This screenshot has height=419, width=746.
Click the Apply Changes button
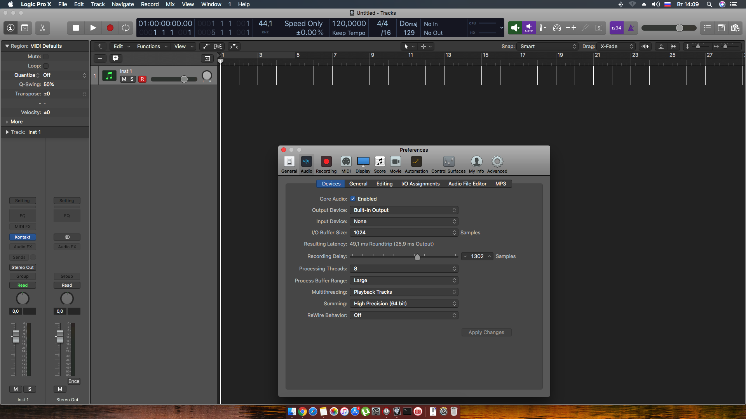click(x=486, y=332)
